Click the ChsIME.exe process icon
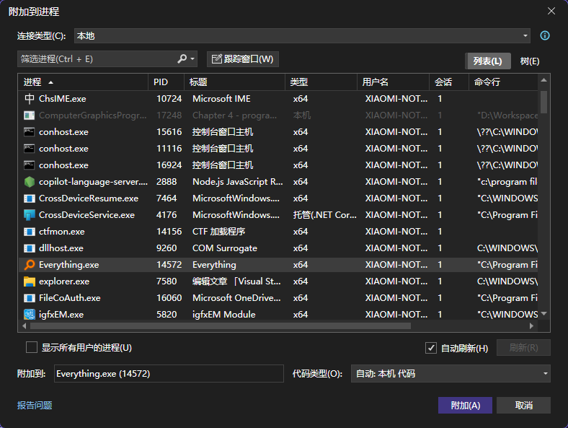Viewport: 568px width, 428px height. click(x=29, y=99)
